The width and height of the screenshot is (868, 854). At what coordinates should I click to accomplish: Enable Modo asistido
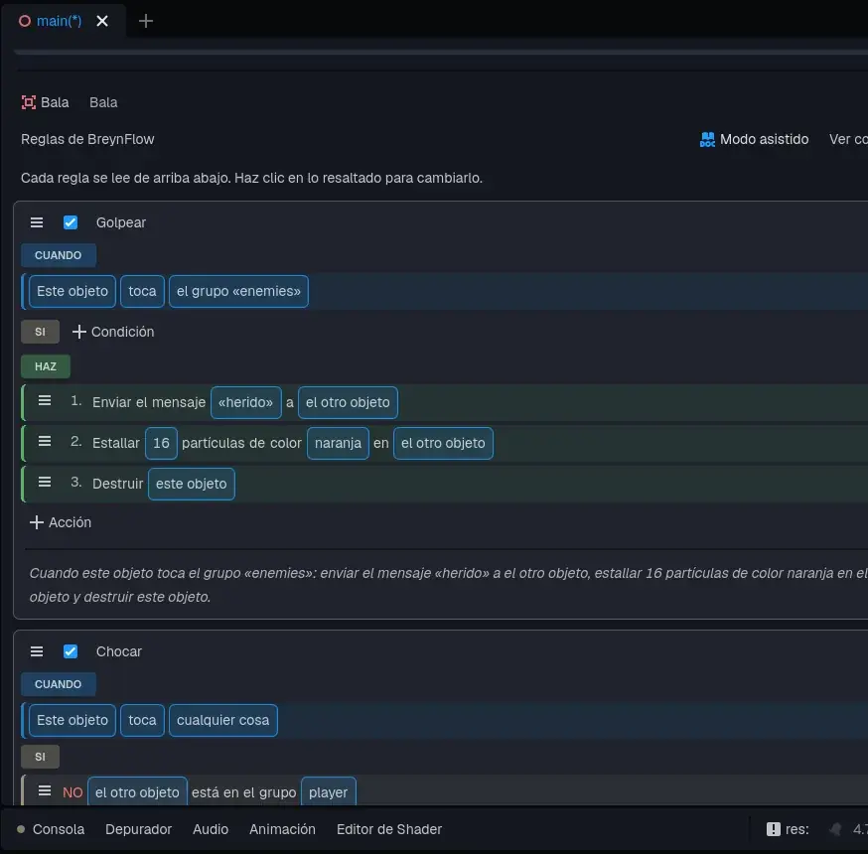coord(754,139)
